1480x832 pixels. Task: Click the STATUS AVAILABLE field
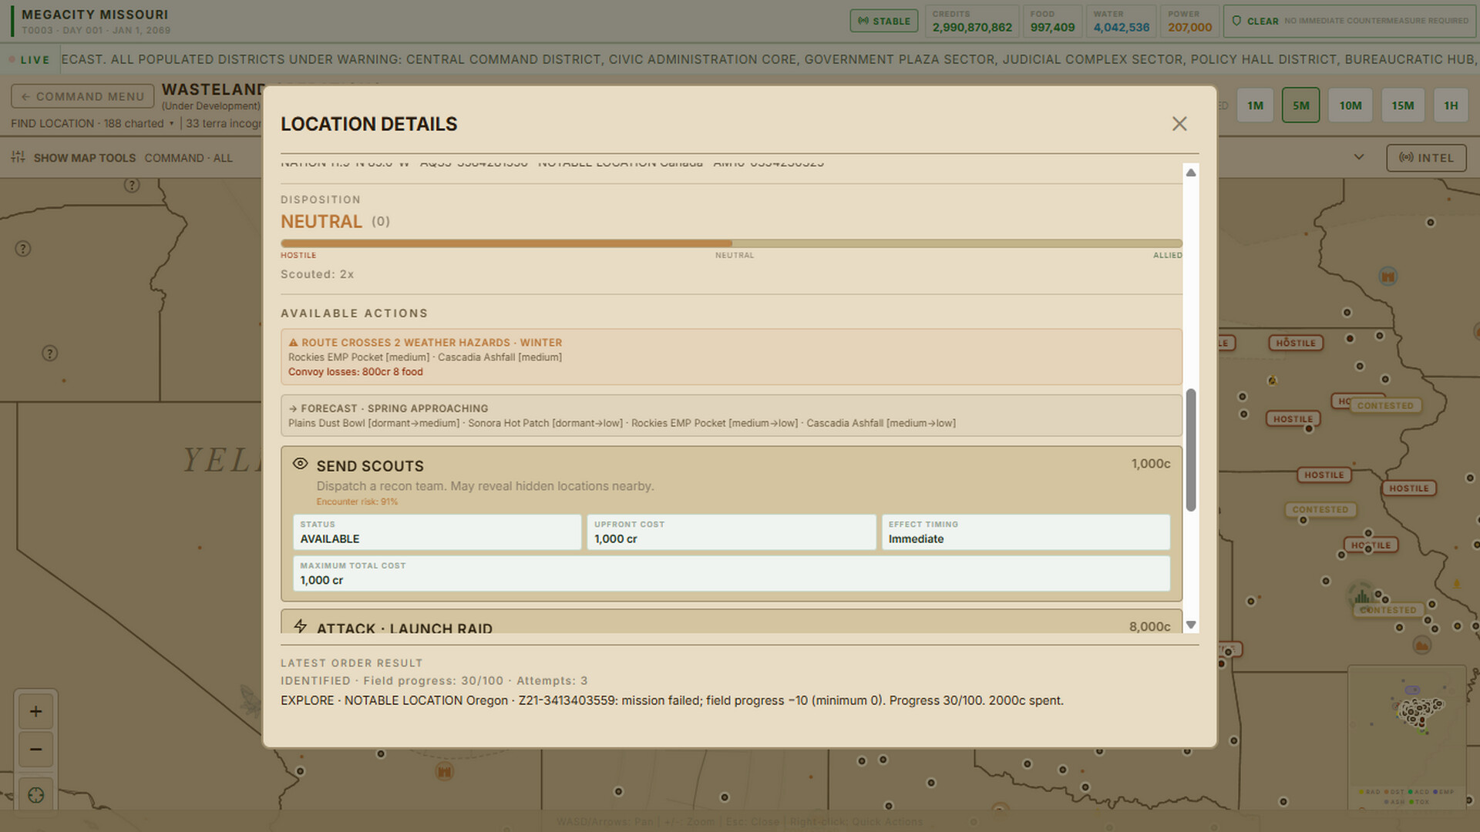click(x=437, y=532)
